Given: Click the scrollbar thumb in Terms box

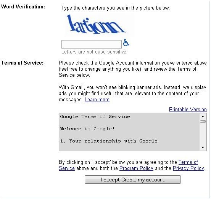Looking at the screenshot, I should click(203, 121).
